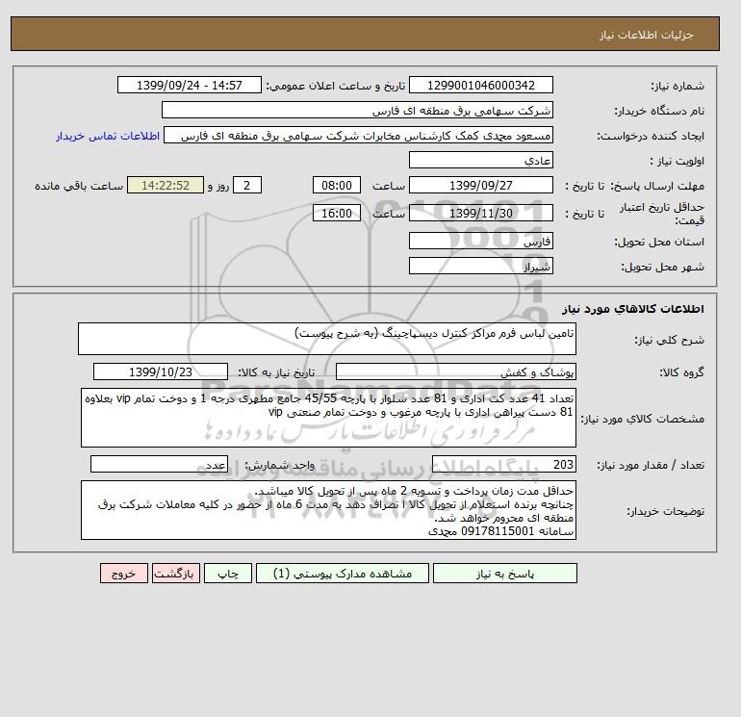Click goods need date 1399/10/23
741x717 pixels.
coord(161,371)
